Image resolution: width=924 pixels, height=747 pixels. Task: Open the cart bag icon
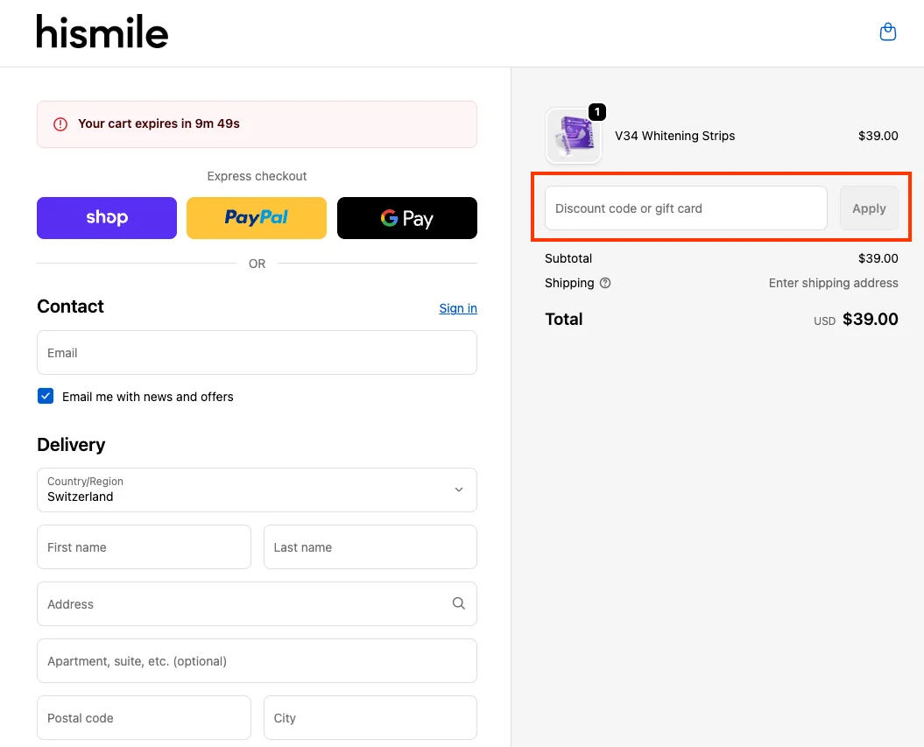pos(887,31)
